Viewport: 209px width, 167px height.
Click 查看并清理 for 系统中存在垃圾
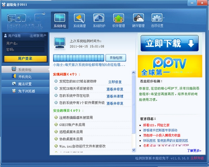pyautogui.click(x=115, y=96)
